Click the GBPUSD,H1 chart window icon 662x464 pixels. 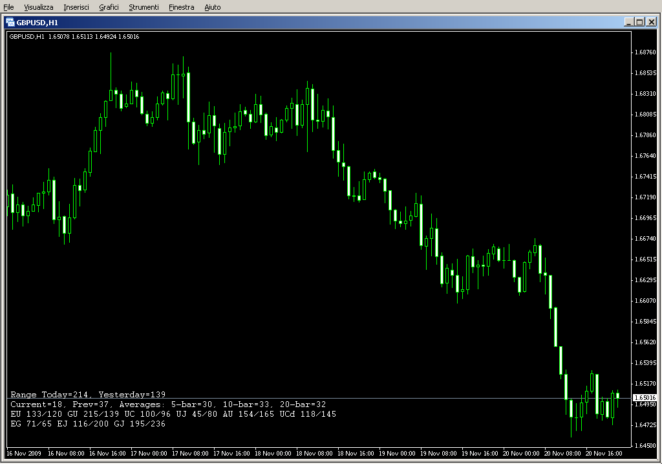(10, 23)
